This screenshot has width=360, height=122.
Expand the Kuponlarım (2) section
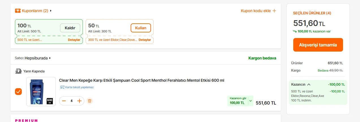[x=51, y=11]
